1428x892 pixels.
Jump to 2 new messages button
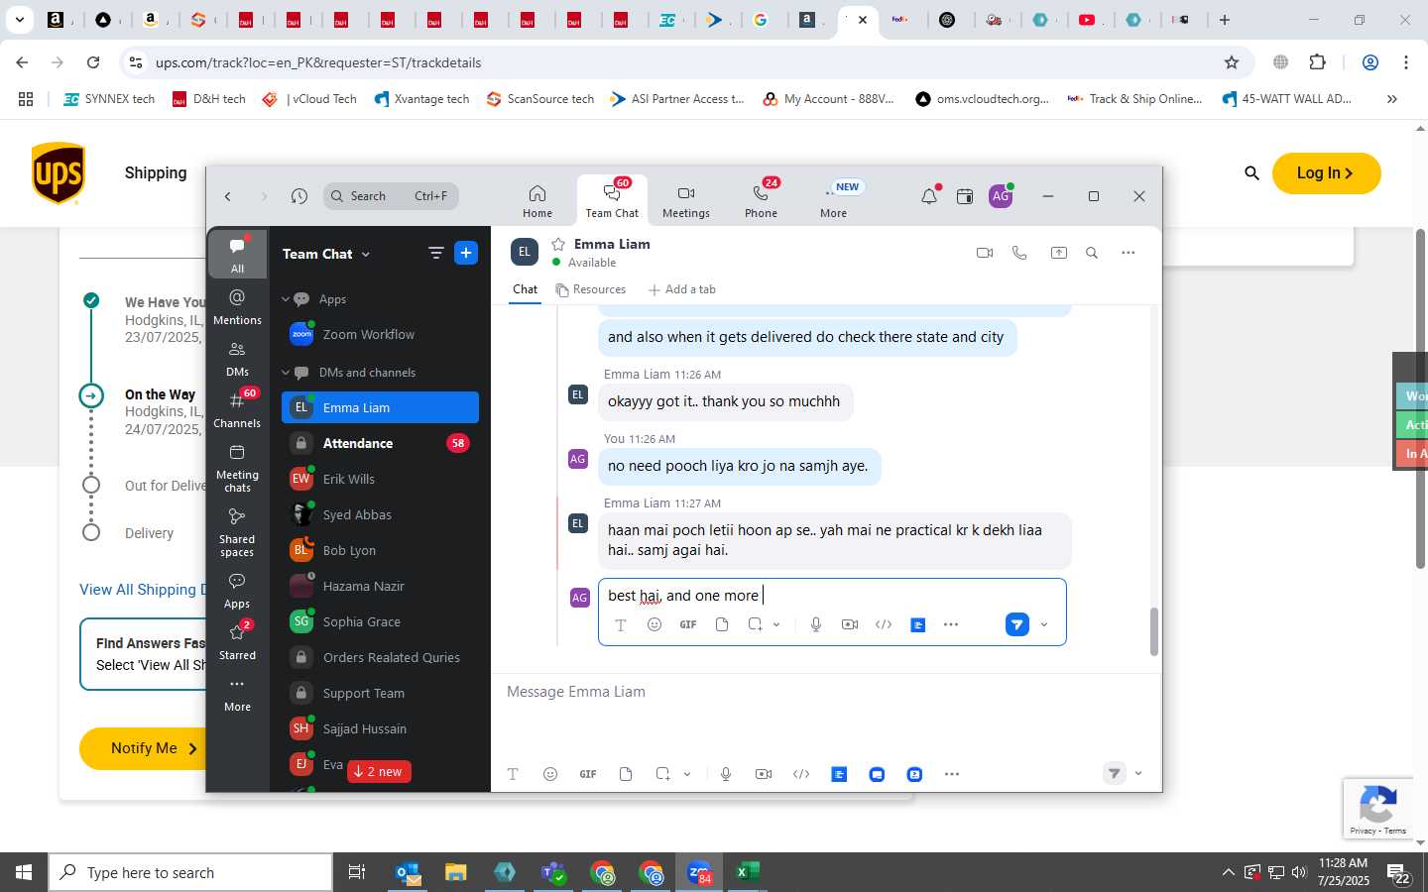(x=379, y=771)
